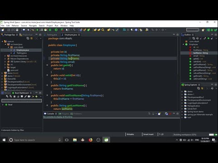Open the Refactor menu
The width and height of the screenshot is (218, 163).
15,26
